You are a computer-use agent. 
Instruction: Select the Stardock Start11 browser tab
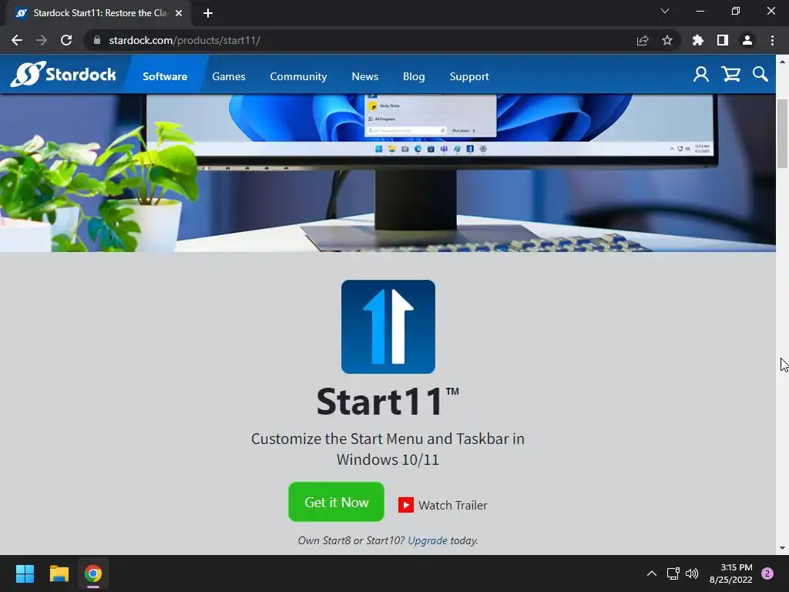tap(99, 13)
